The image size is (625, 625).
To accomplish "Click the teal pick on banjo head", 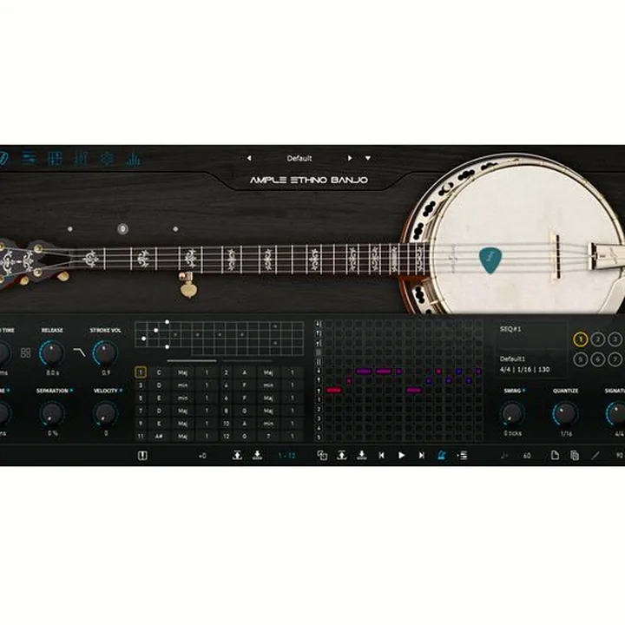I will (490, 260).
